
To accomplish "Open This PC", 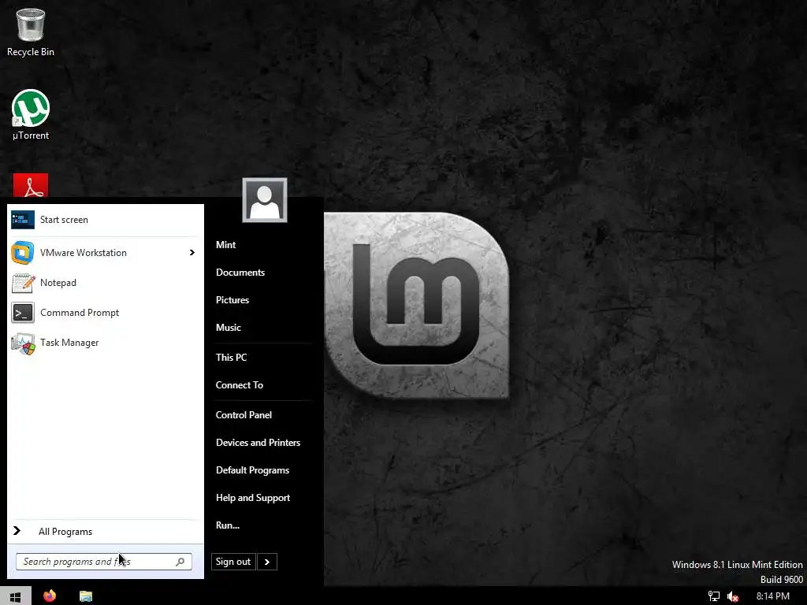I will (x=231, y=358).
